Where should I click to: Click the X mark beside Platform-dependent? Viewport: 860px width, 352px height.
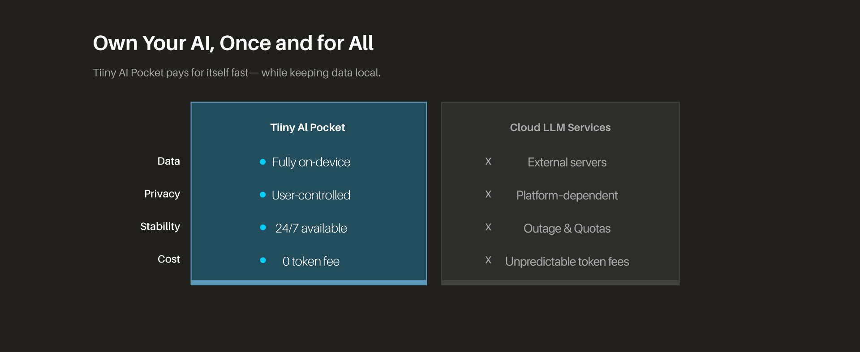tap(488, 194)
